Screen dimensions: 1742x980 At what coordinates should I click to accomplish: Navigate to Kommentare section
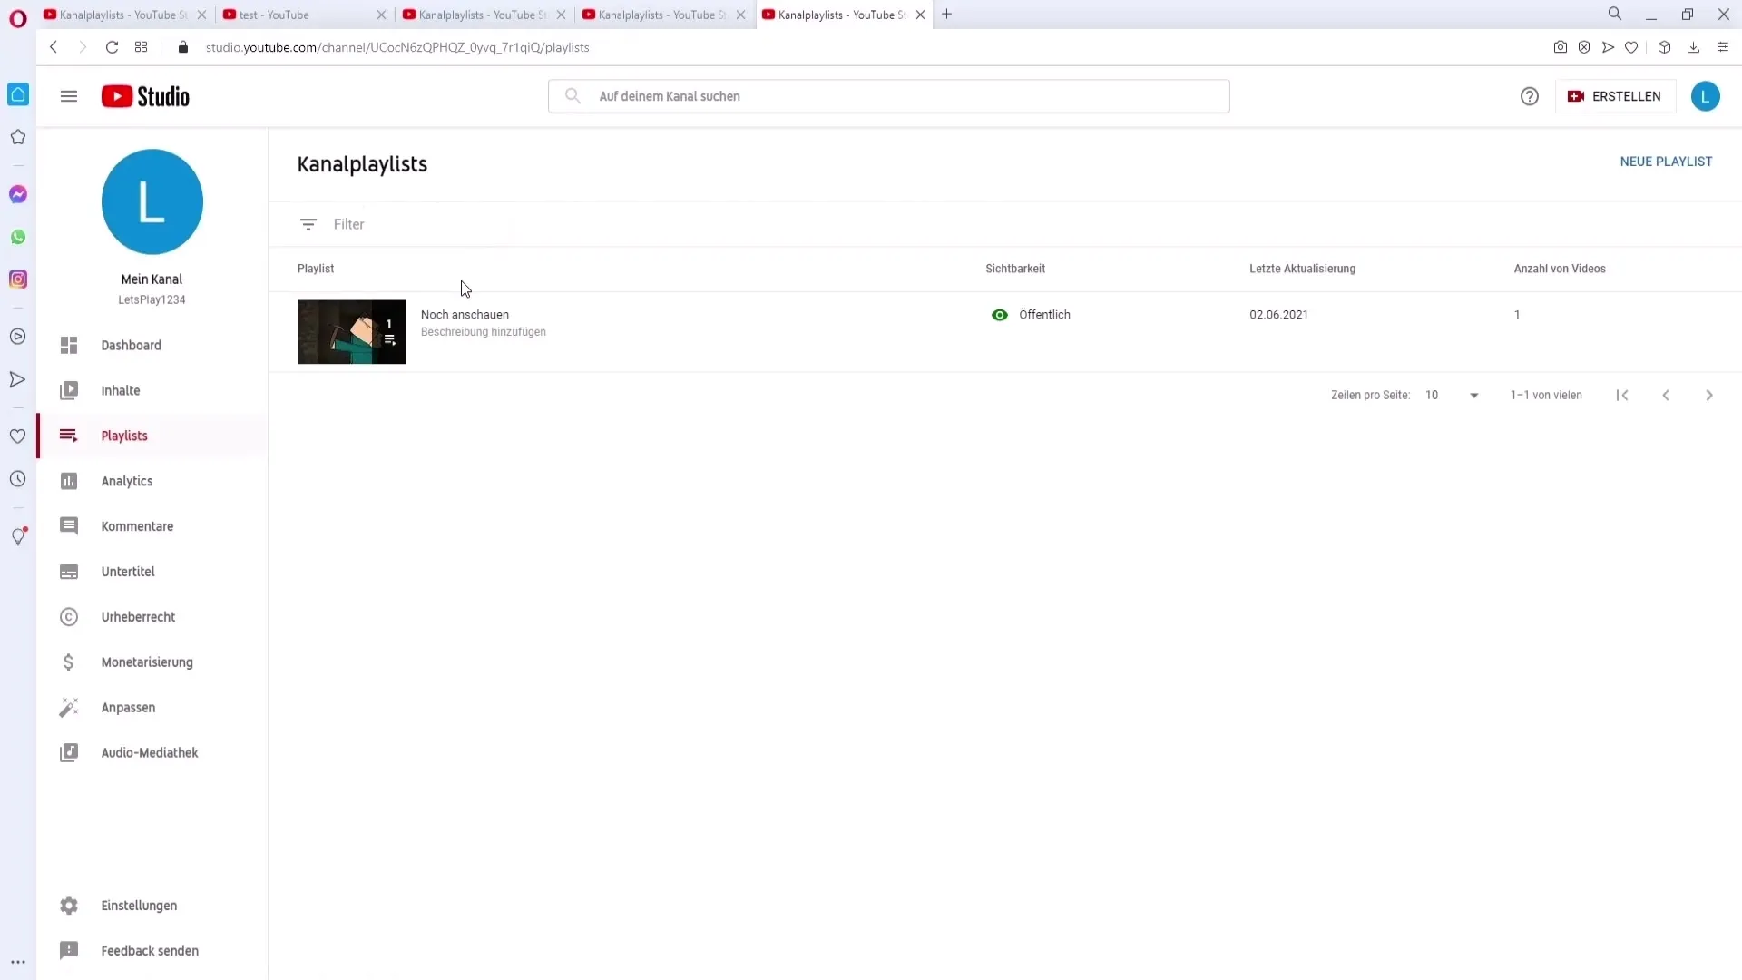[x=138, y=526]
